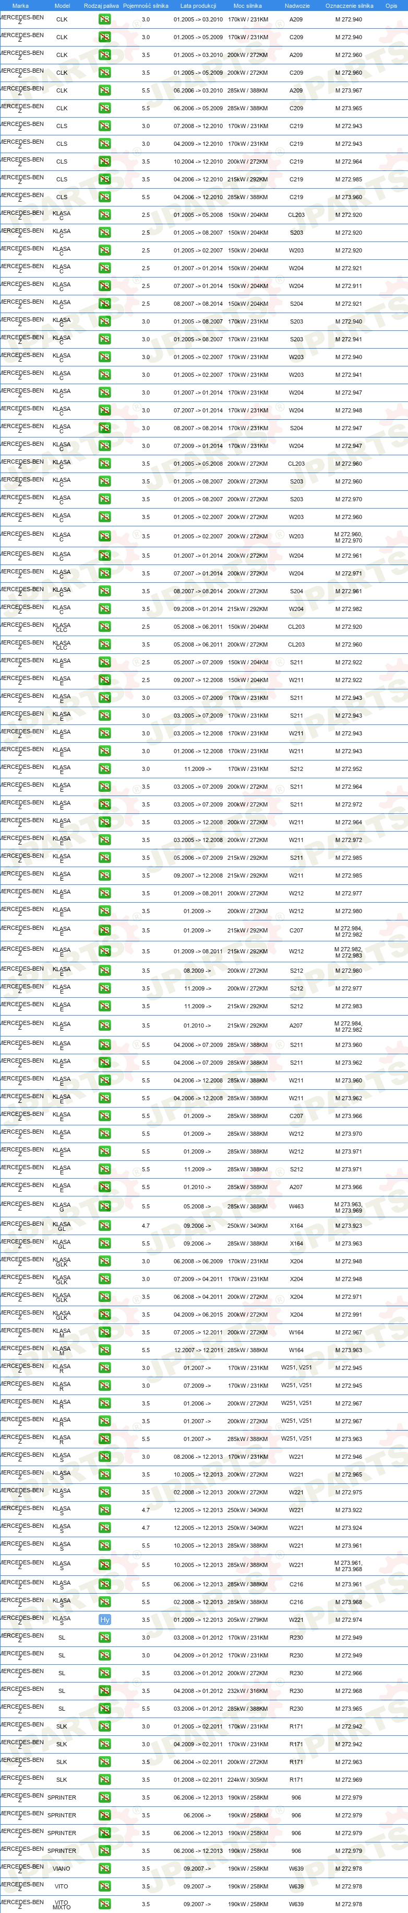Click fuel icon in GLK M 272.971 row
Viewport: 408px width, 1913px height.
coord(104,1297)
